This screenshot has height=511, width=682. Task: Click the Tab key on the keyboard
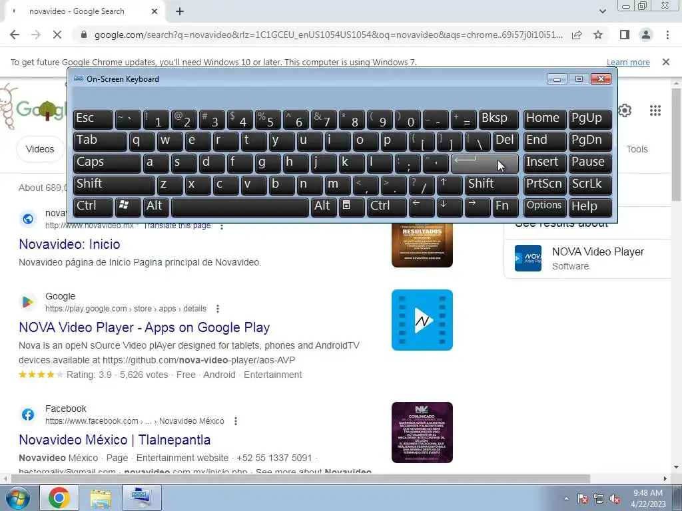100,142
